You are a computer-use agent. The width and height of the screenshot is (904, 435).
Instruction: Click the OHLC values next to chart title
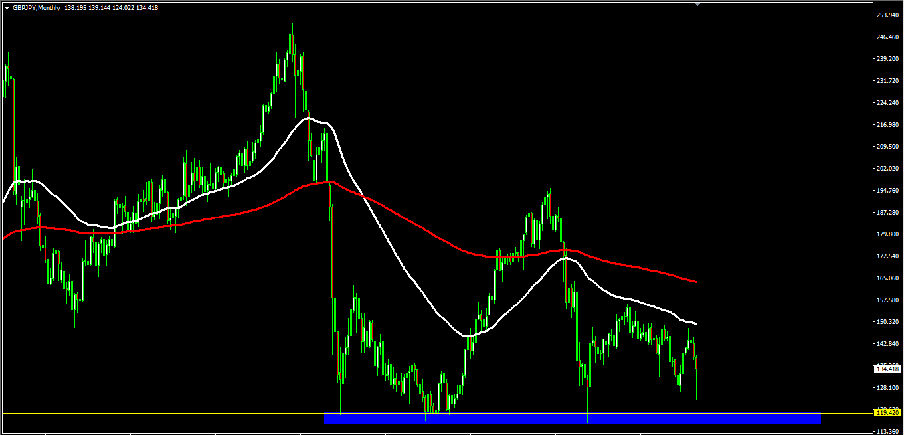111,8
